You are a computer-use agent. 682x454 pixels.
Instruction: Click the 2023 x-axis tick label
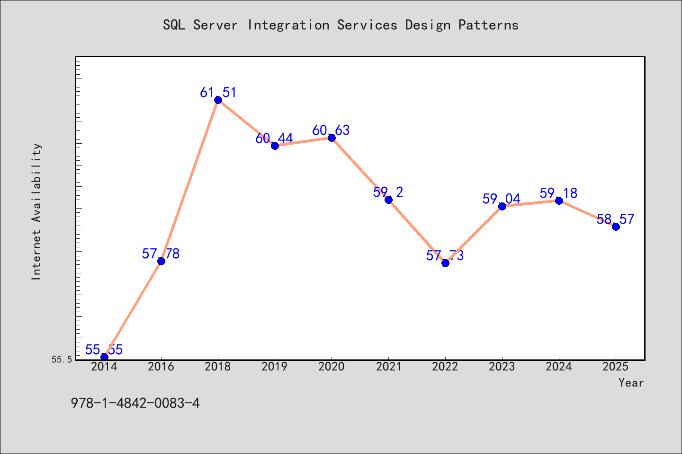pos(502,367)
